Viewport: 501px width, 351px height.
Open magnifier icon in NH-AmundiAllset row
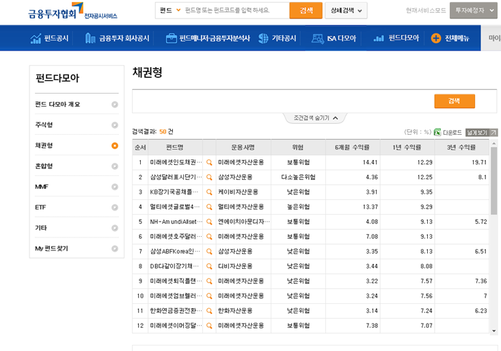coord(209,222)
